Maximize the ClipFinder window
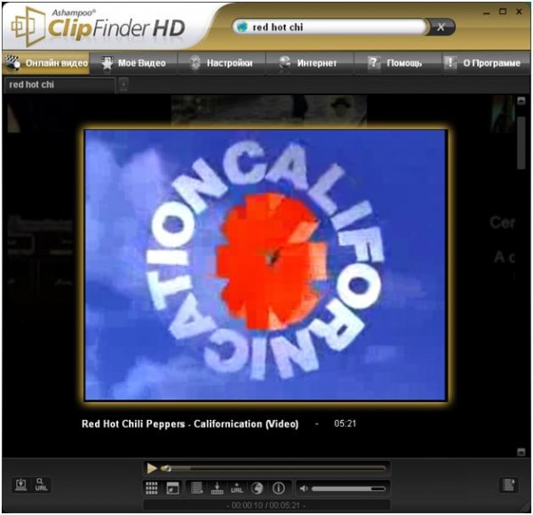533x515 pixels. [503, 12]
